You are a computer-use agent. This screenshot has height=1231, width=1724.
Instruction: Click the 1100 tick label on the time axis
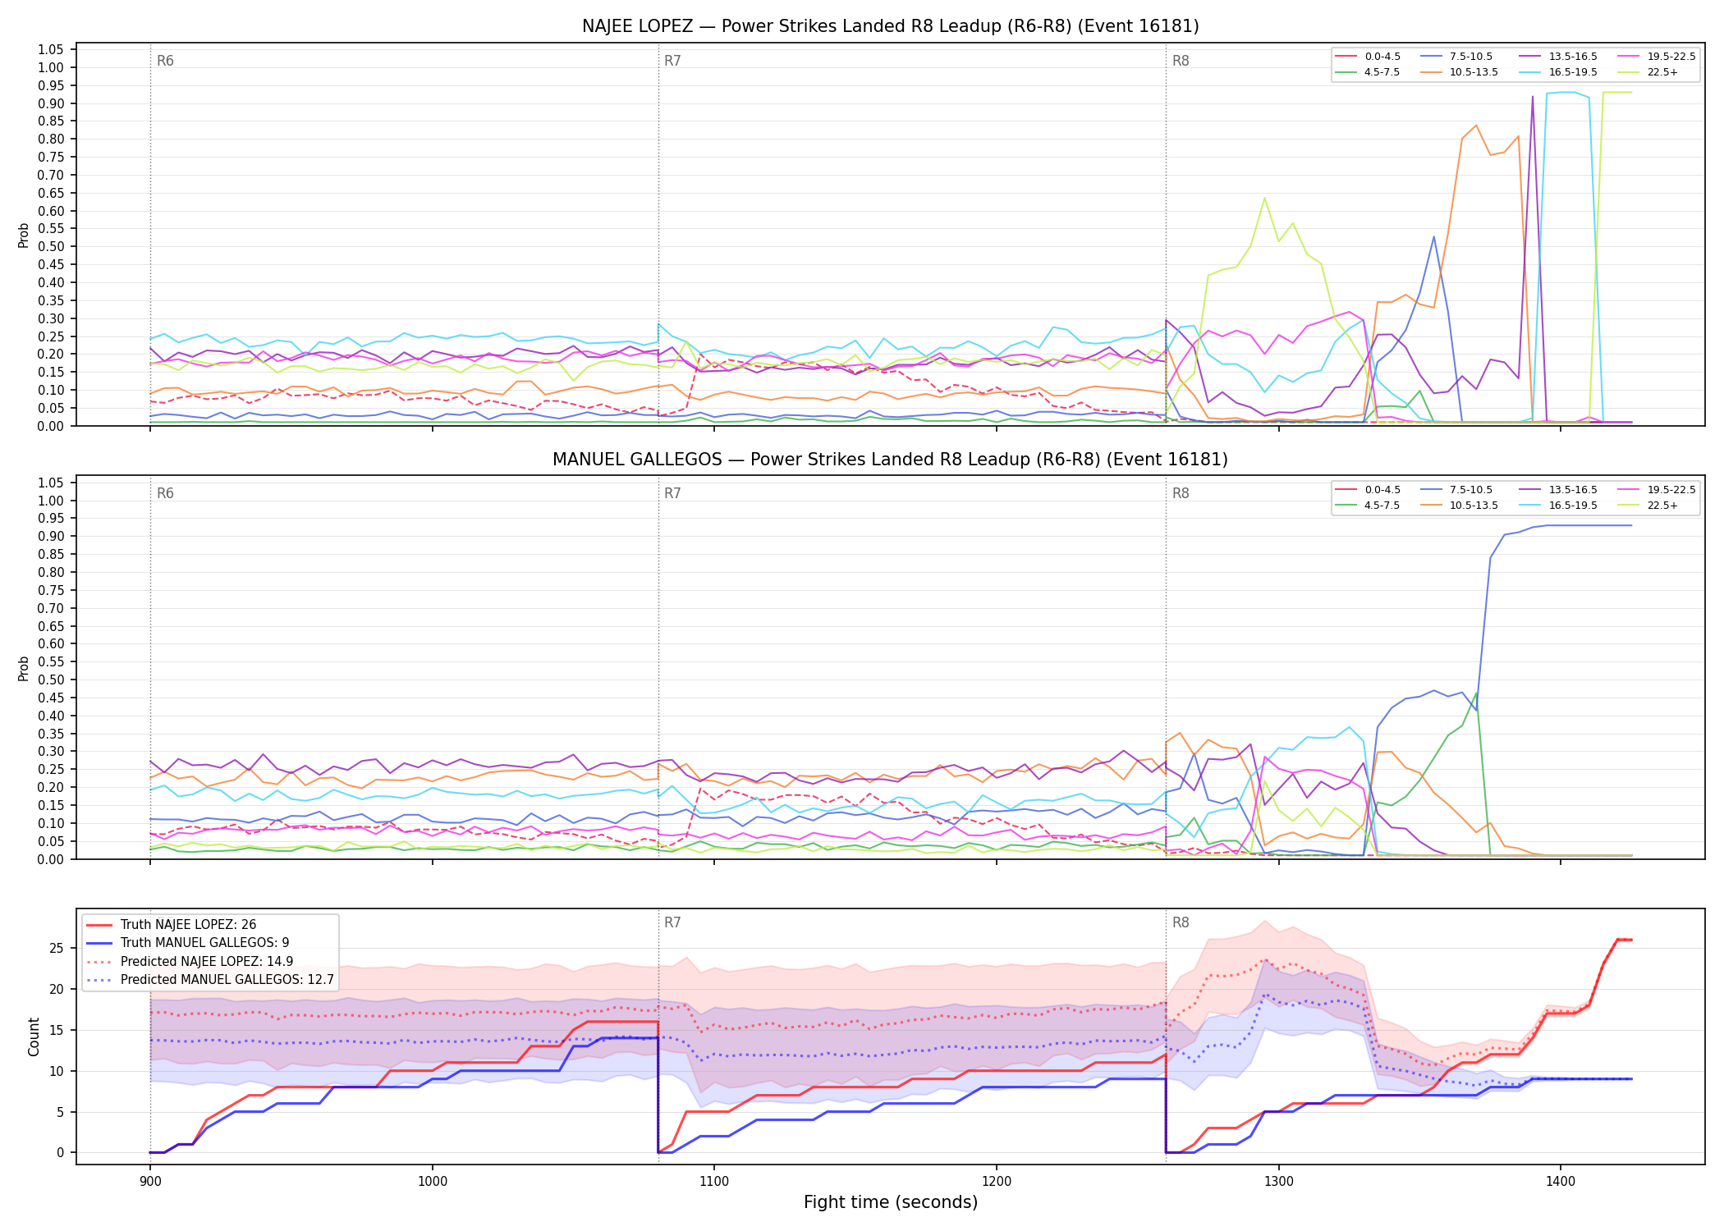click(x=714, y=1182)
